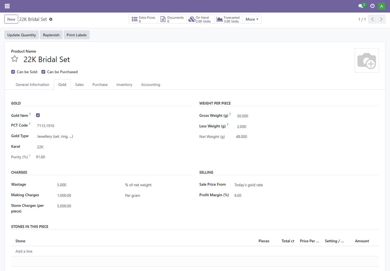390x271 pixels.
Task: Open the On Hand 2.00 Units button
Action: [200, 19]
